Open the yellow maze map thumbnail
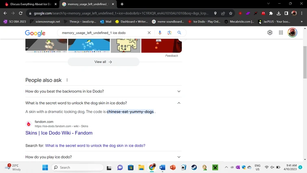The image size is (307, 173). pos(126,46)
